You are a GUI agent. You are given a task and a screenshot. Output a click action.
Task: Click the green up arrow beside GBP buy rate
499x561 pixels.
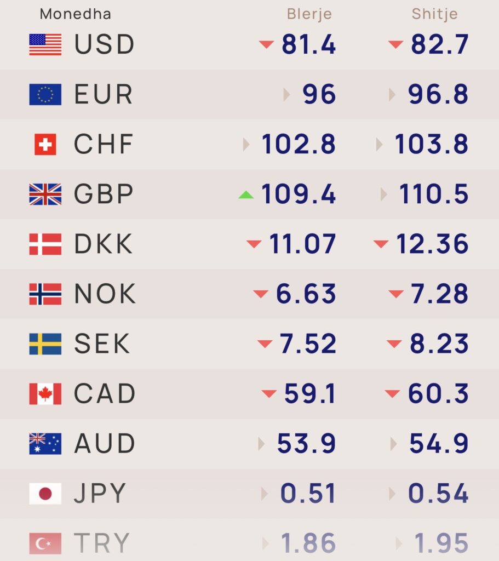(x=246, y=194)
